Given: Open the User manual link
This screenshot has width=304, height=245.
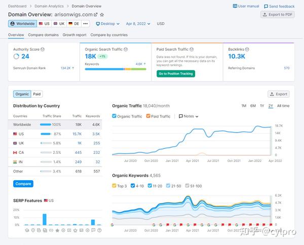Looking at the screenshot, I should pyautogui.click(x=246, y=6).
